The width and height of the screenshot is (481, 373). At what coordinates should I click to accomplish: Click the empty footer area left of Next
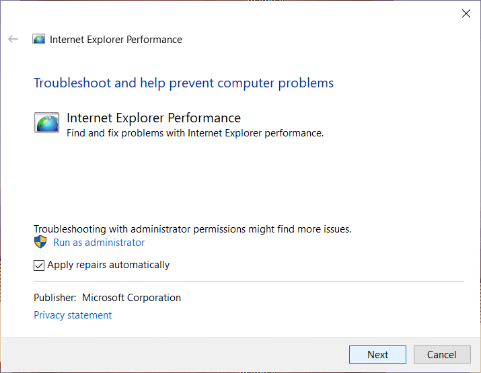point(175,355)
